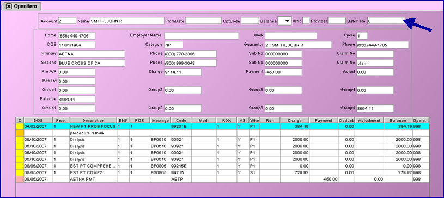
Task: Click the DOB field 11/01/1984
Action: (76, 45)
